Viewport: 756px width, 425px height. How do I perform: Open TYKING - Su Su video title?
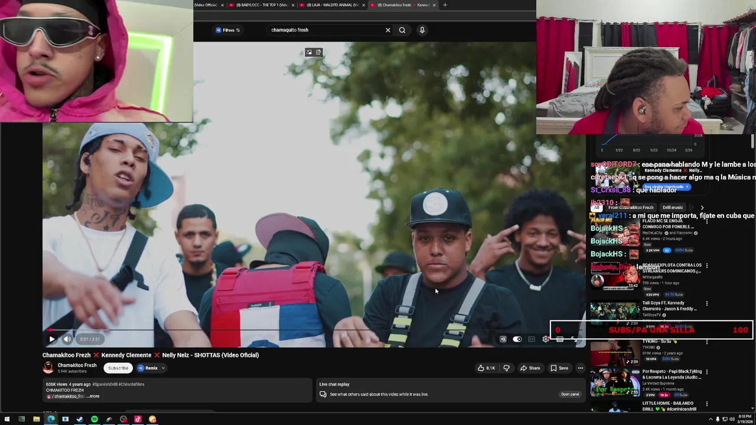click(x=659, y=341)
